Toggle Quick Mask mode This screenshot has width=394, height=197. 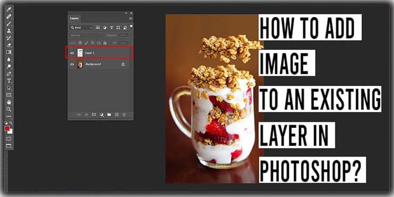[x=9, y=139]
